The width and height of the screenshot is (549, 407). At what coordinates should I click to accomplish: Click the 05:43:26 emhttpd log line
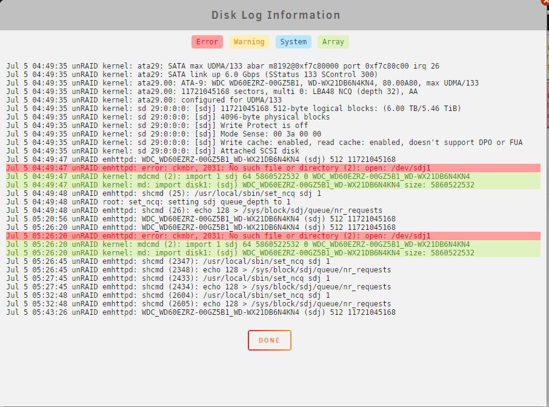201,312
